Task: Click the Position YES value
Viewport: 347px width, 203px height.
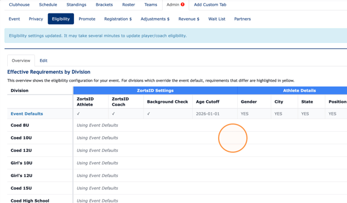Action: (x=332, y=114)
